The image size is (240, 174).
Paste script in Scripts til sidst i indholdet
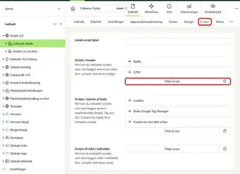click(225, 149)
